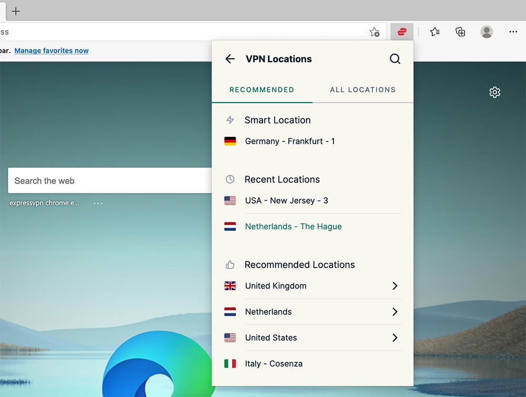Screen dimensions: 526x397
Task: Click the clock icon by Recent Locations
Action: click(x=230, y=179)
